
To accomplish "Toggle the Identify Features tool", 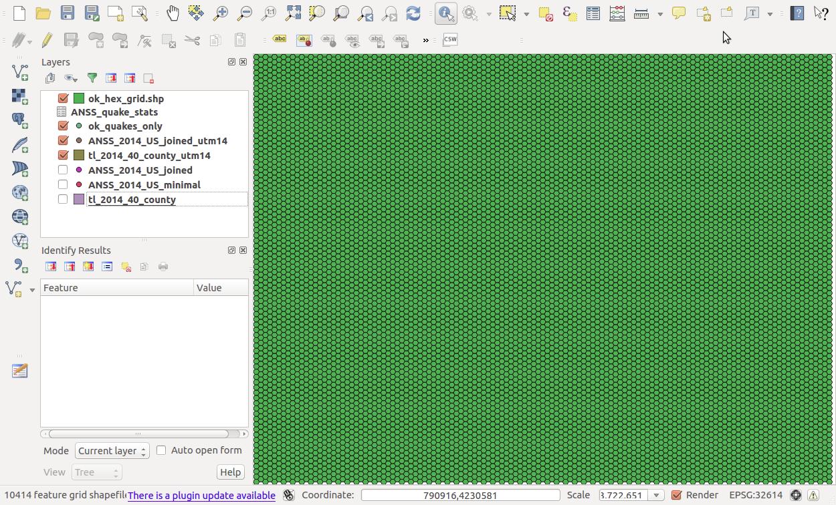I will [x=446, y=13].
